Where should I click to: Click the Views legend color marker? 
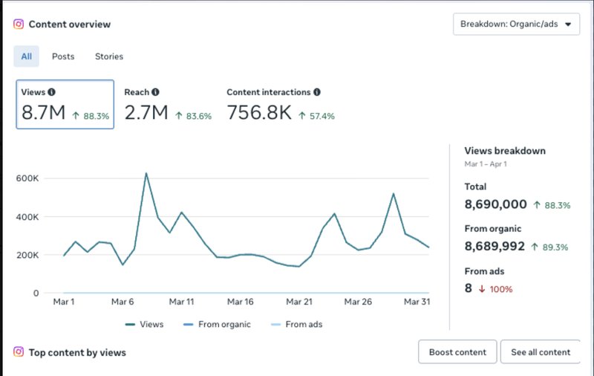click(130, 325)
